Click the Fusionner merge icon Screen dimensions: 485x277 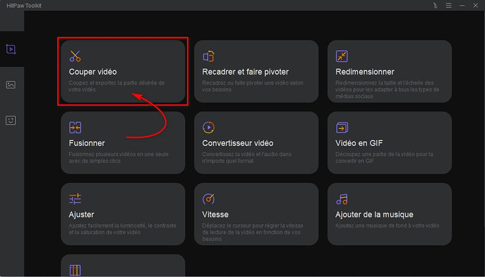point(75,127)
